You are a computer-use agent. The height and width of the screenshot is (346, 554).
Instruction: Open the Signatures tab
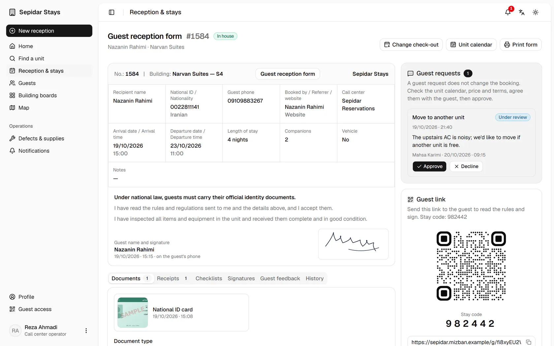click(241, 278)
